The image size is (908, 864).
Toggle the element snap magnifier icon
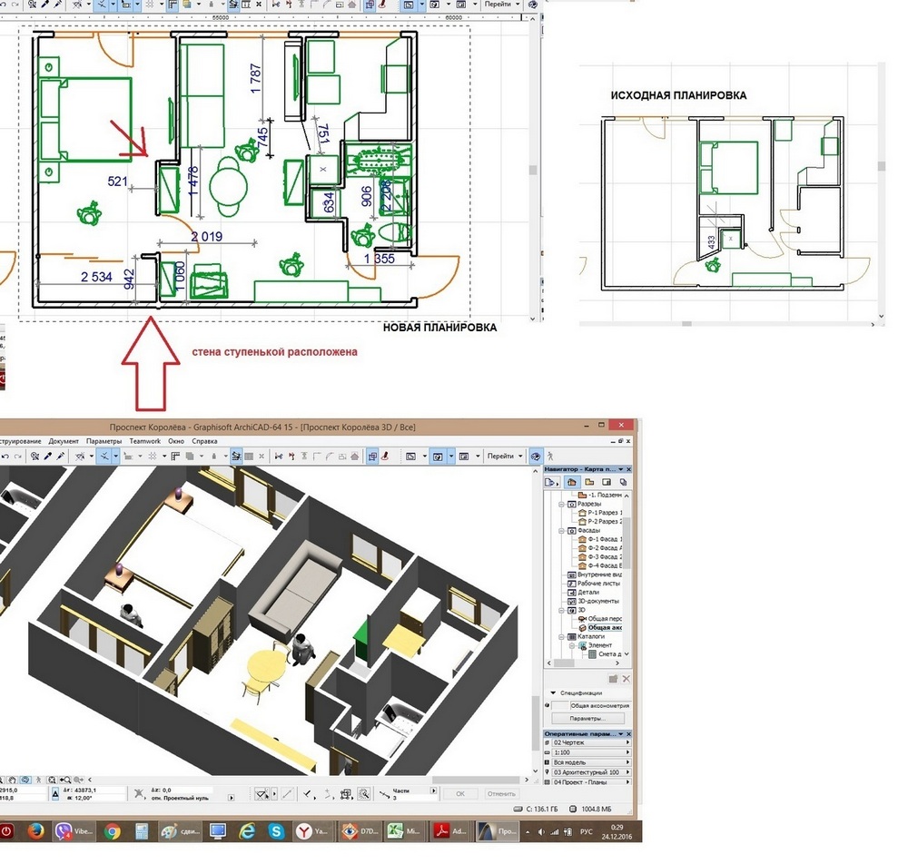pyautogui.click(x=364, y=794)
